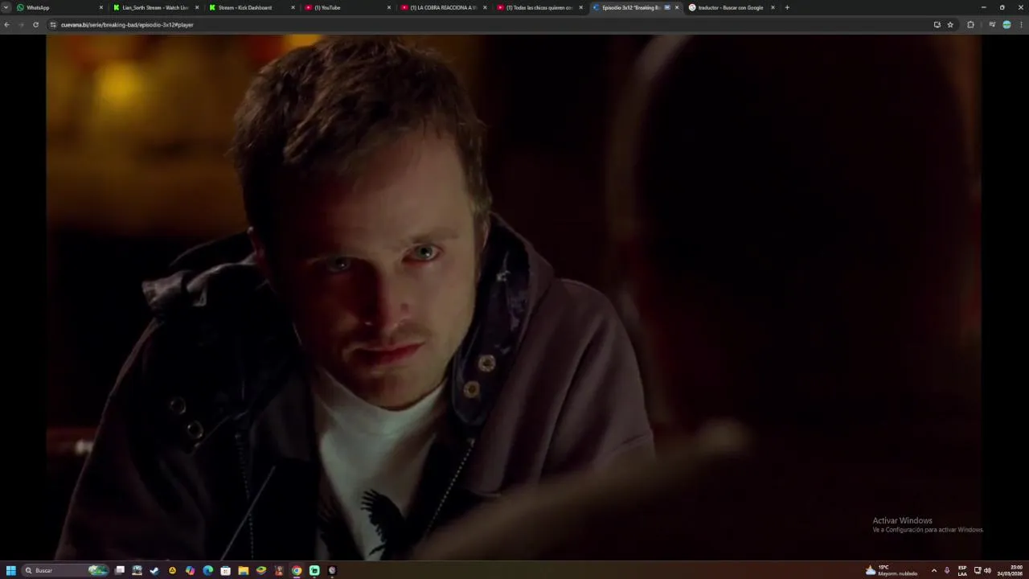The width and height of the screenshot is (1029, 579).
Task: Open File Explorer from the taskbar
Action: [x=243, y=570]
